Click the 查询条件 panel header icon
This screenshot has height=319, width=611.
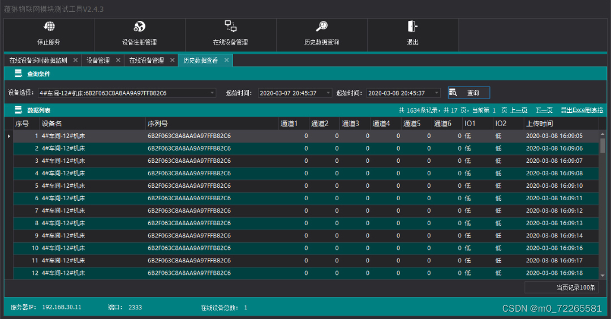click(18, 73)
